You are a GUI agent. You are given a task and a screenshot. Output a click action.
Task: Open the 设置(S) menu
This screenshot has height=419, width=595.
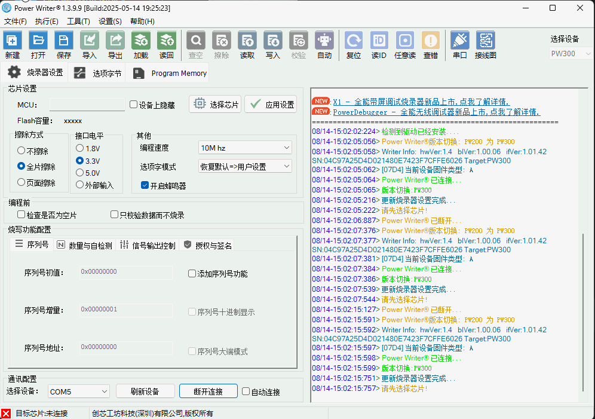110,22
